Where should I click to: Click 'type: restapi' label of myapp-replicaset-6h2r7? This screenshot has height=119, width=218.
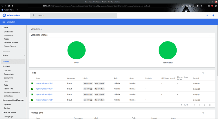[x=99, y=89]
